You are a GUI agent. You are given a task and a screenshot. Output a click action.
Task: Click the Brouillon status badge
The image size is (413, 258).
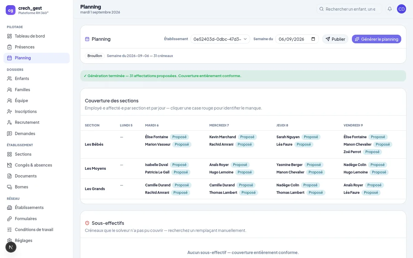[x=95, y=56]
